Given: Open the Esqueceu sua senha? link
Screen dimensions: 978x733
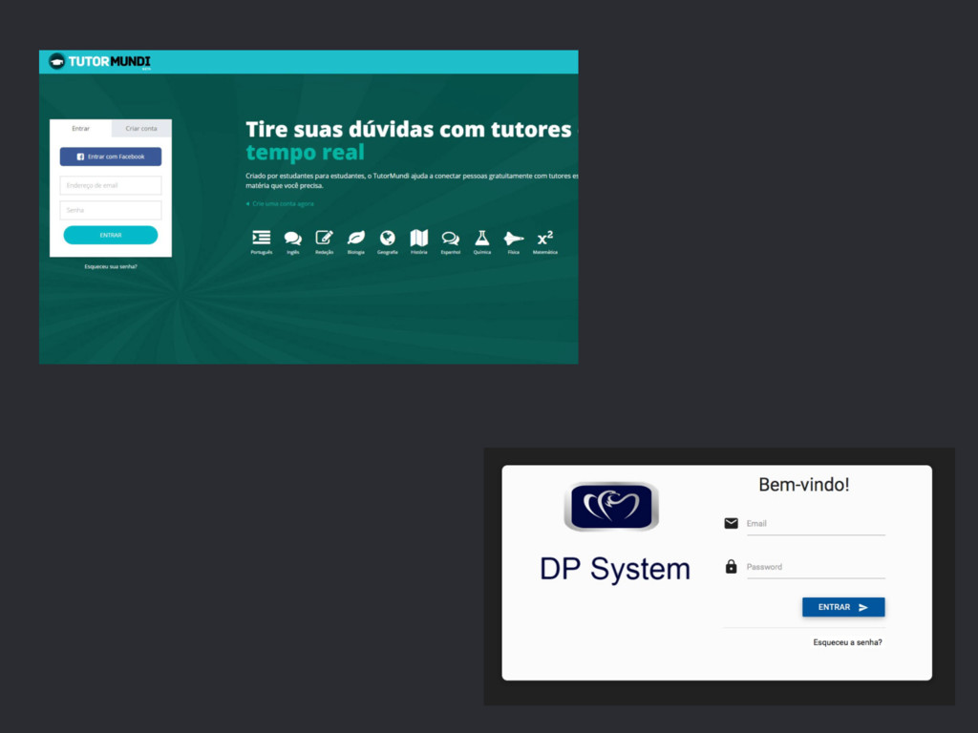Looking at the screenshot, I should coord(111,267).
